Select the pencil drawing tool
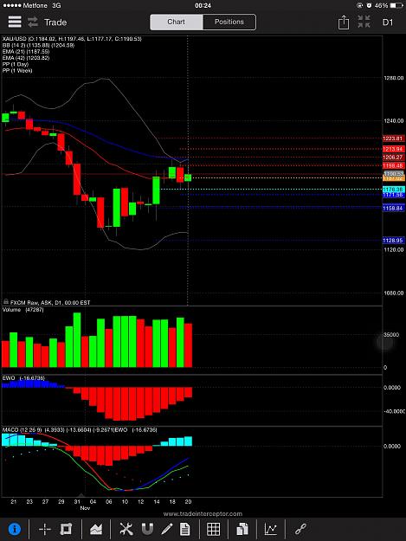Screen dimensions: 406x541 [x=167, y=529]
